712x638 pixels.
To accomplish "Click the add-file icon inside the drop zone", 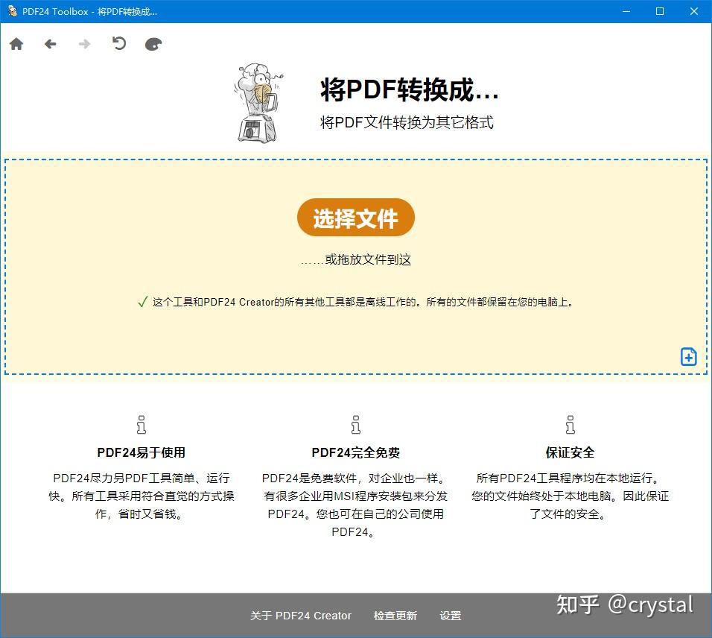I will click(x=687, y=357).
